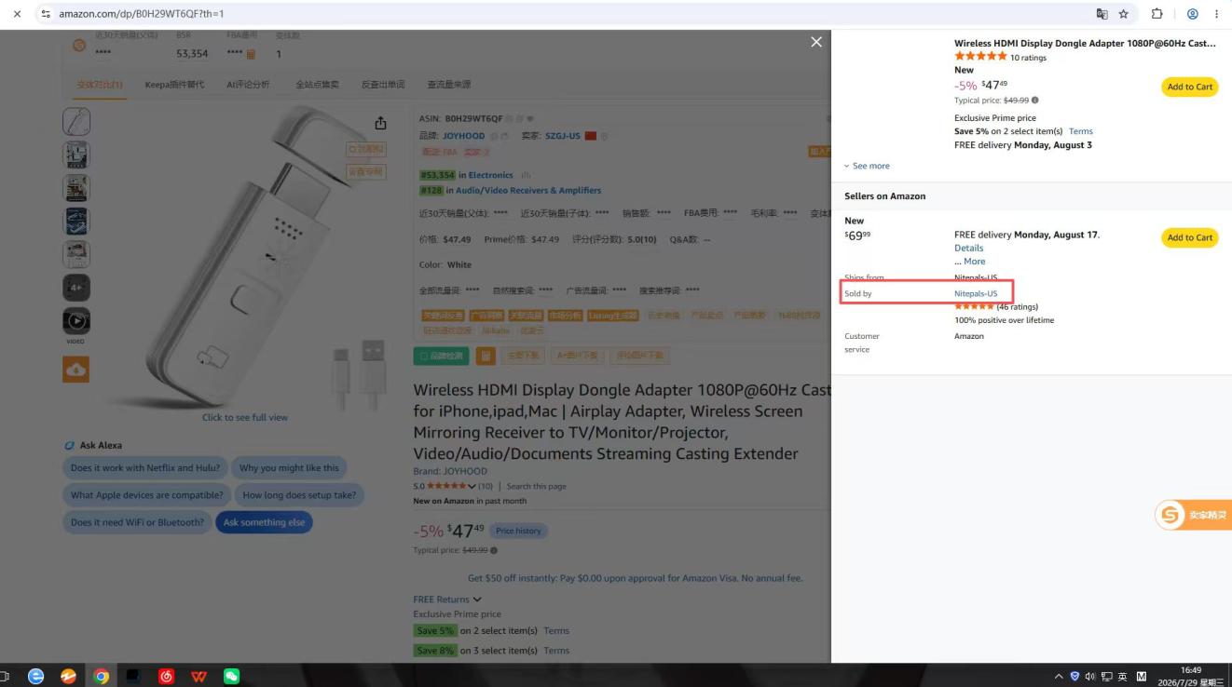The height and width of the screenshot is (687, 1232).
Task: Open the Translate page icon
Action: pos(1102,14)
